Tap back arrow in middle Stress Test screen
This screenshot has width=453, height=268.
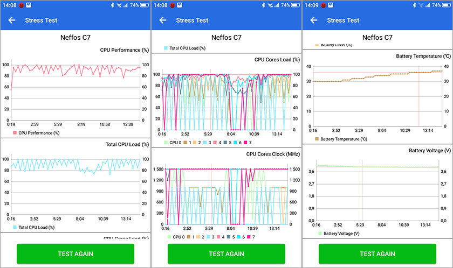pyautogui.click(x=163, y=20)
